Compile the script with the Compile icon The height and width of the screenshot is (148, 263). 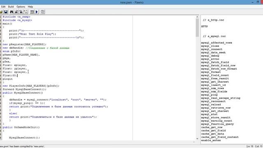click(x=32, y=12)
